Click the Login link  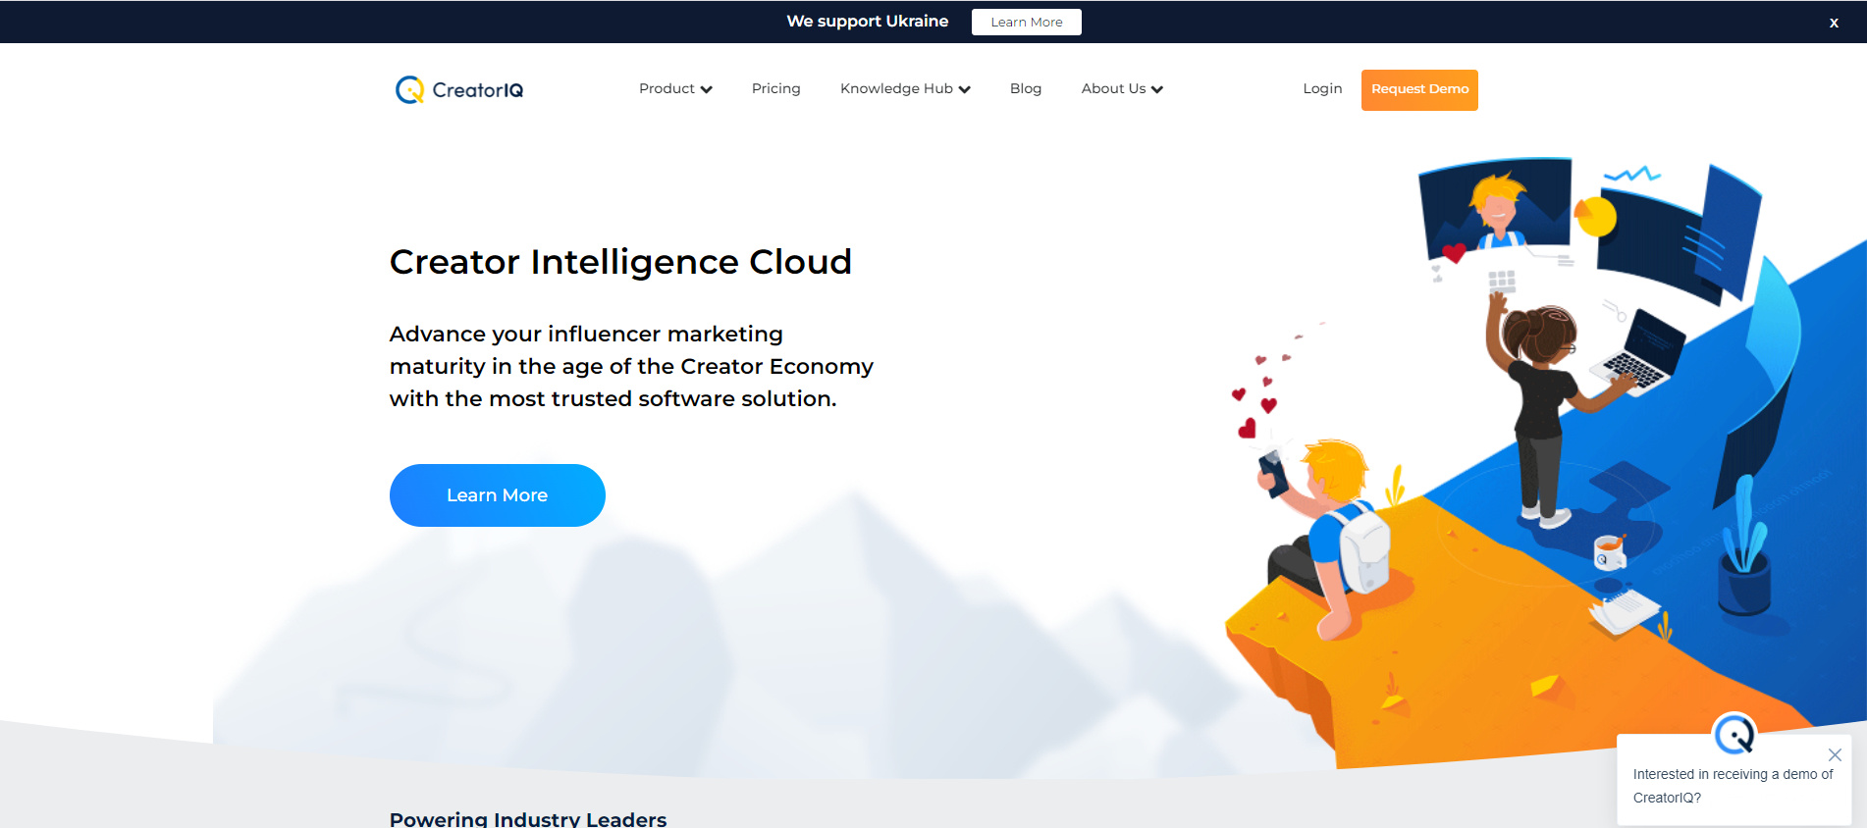pyautogui.click(x=1322, y=88)
